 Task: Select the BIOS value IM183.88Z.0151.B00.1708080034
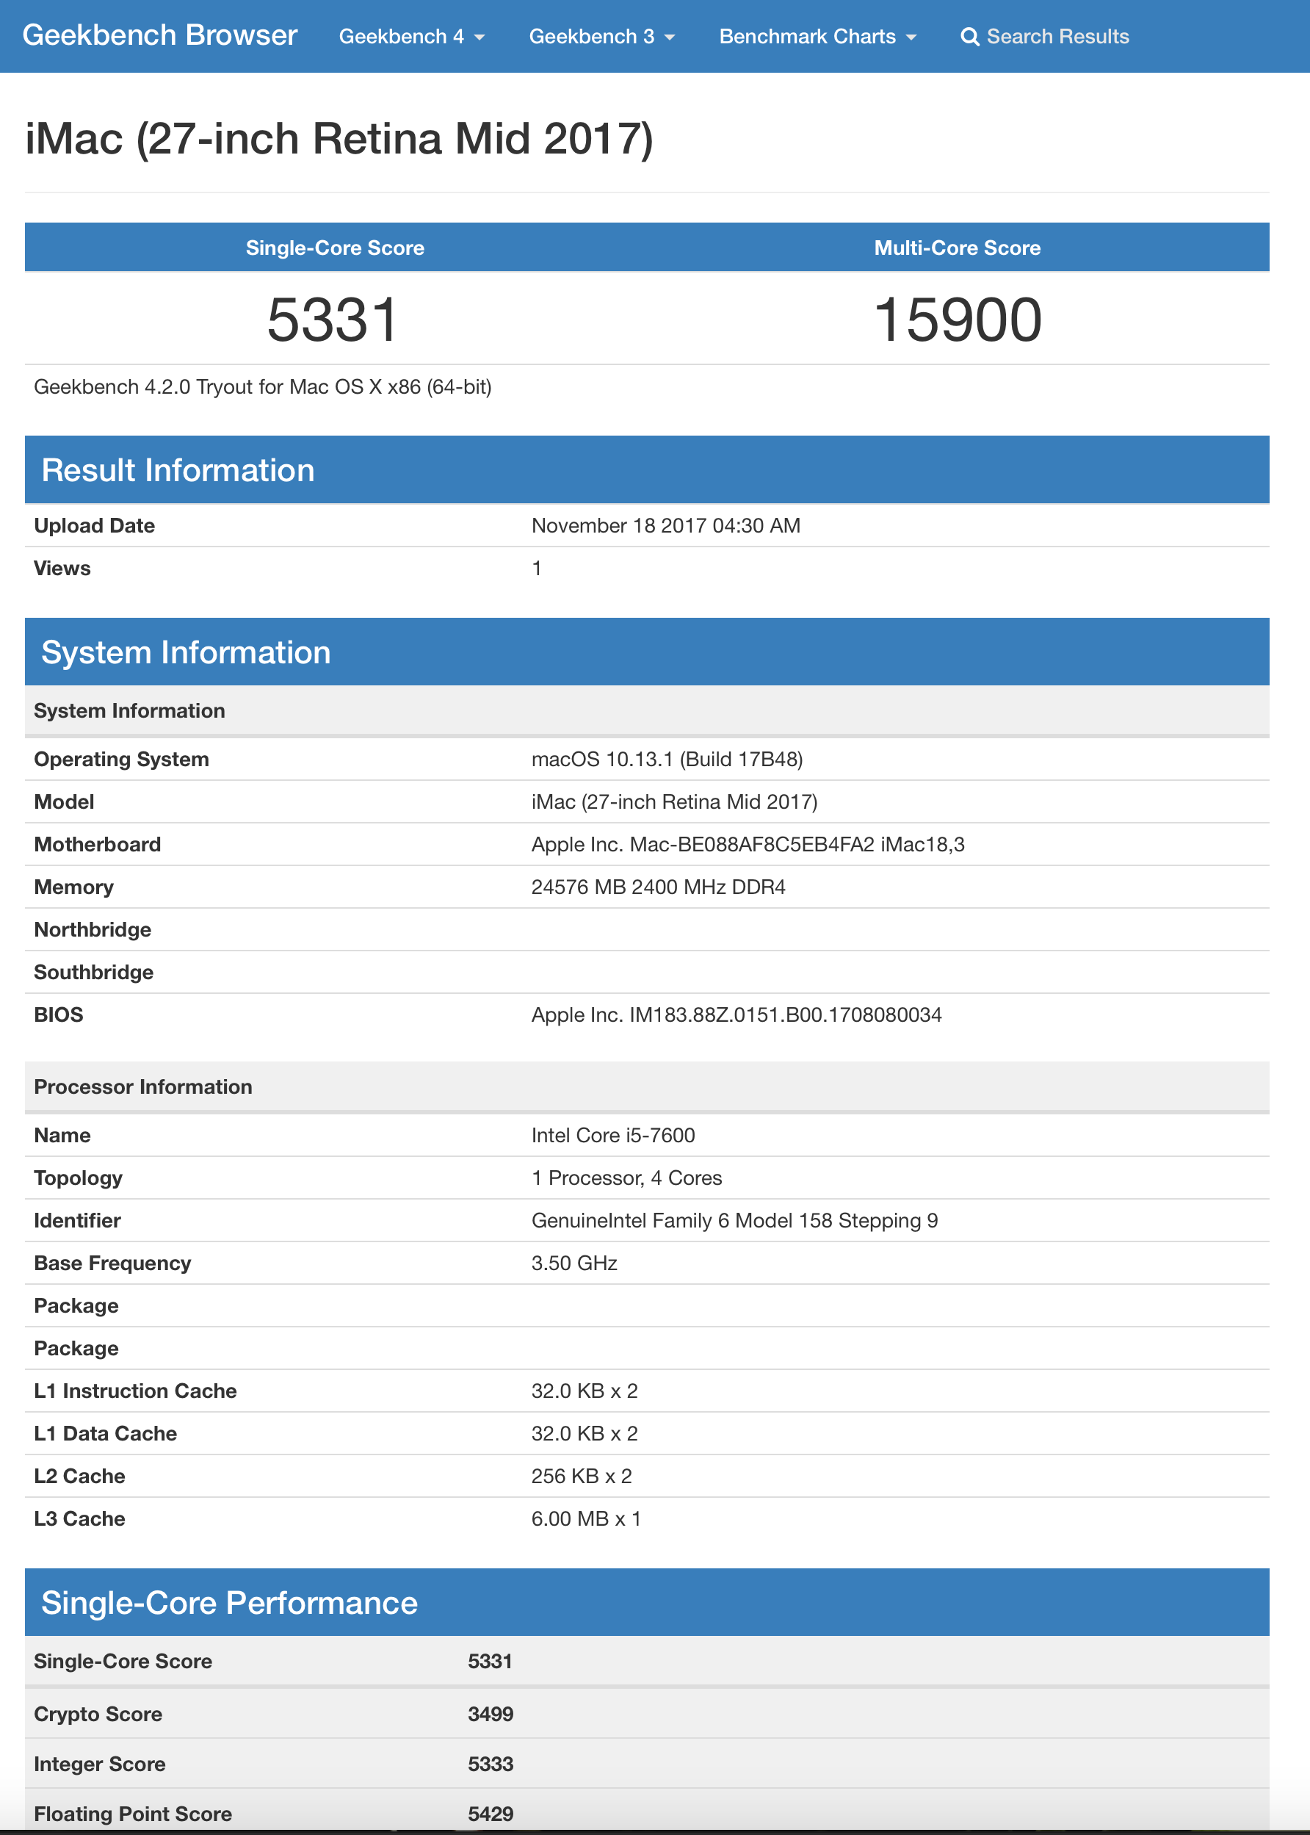[737, 1015]
